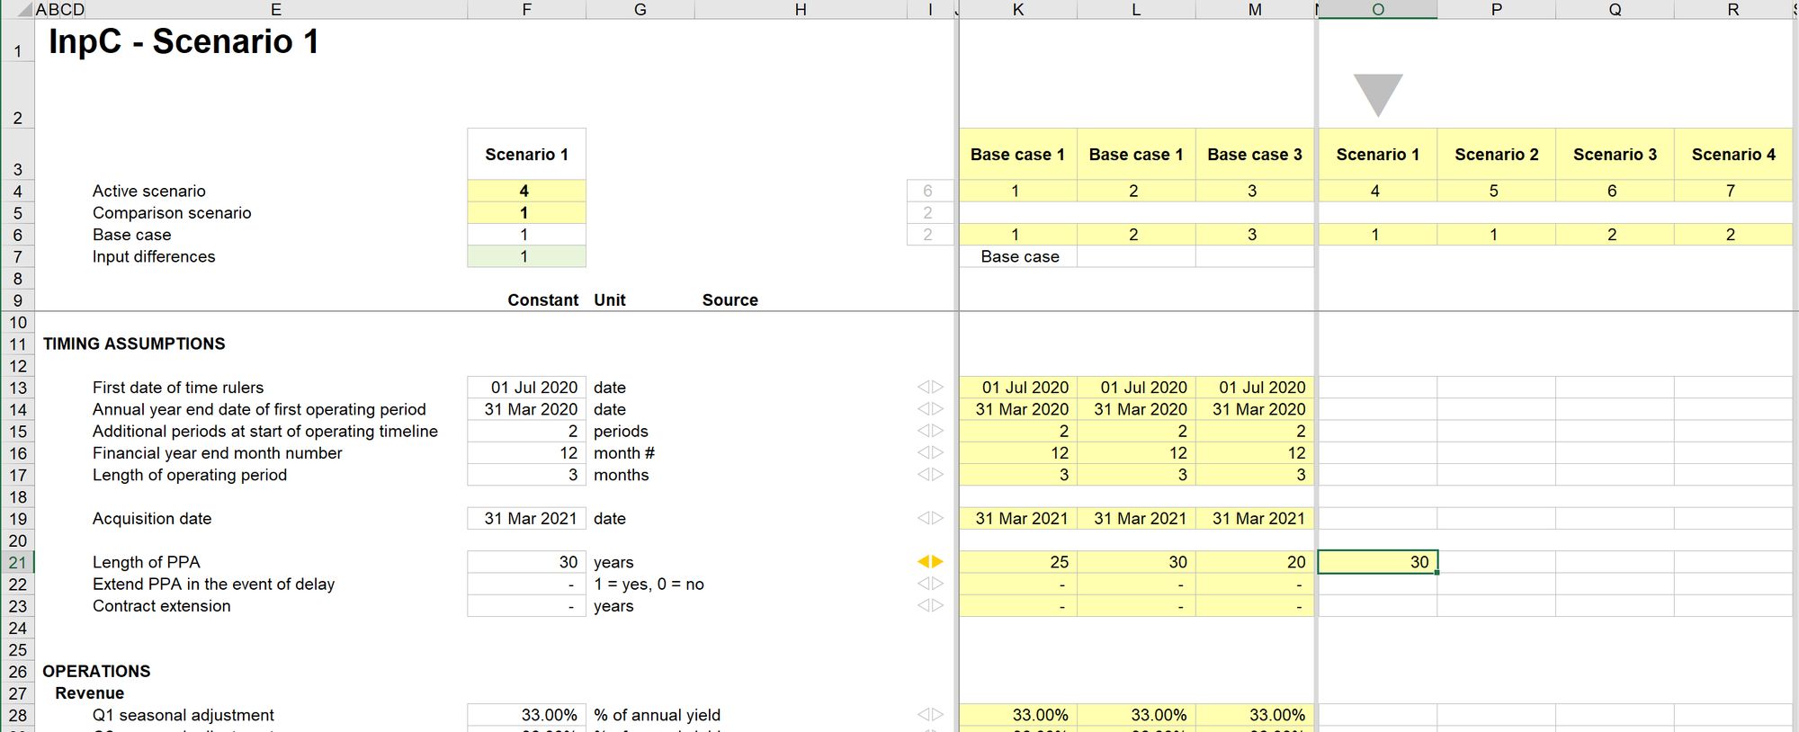Select row 21 header
The height and width of the screenshot is (732, 1799).
pyautogui.click(x=17, y=562)
